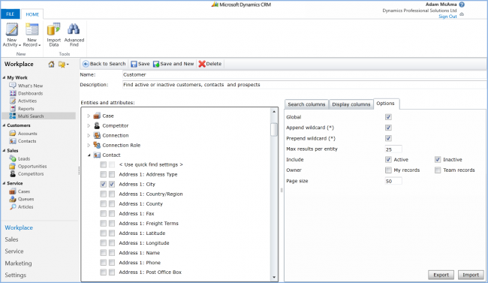Open Cases under Service
Viewport: 488px width, 283px height.
click(20, 191)
